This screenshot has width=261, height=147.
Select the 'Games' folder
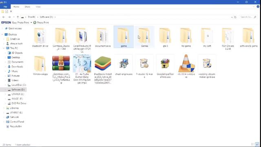144,37
